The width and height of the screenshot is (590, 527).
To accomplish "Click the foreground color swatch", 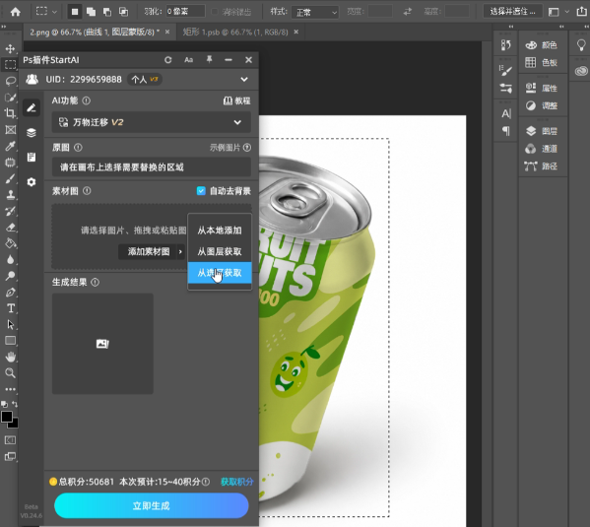I will (x=7, y=417).
